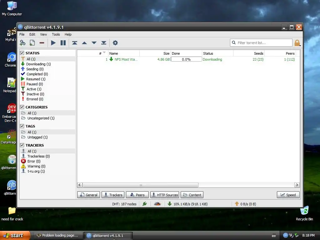Image resolution: width=320 pixels, height=240 pixels.
Task: Select the NFS Most Wa... torrent row
Action: coord(188,59)
